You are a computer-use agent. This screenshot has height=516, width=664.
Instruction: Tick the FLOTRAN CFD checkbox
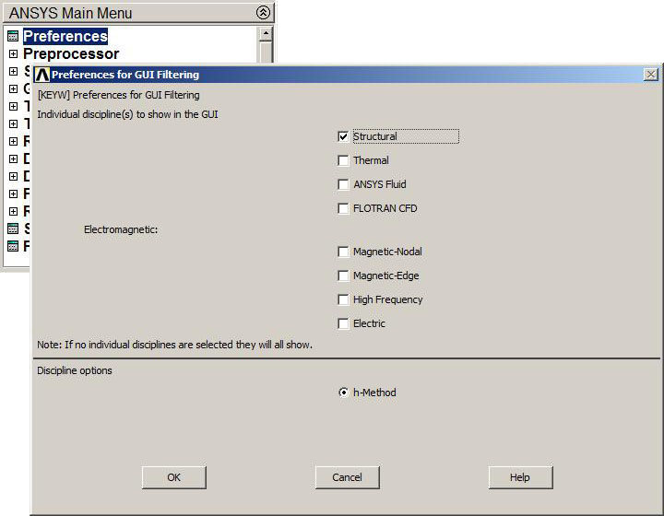(344, 208)
